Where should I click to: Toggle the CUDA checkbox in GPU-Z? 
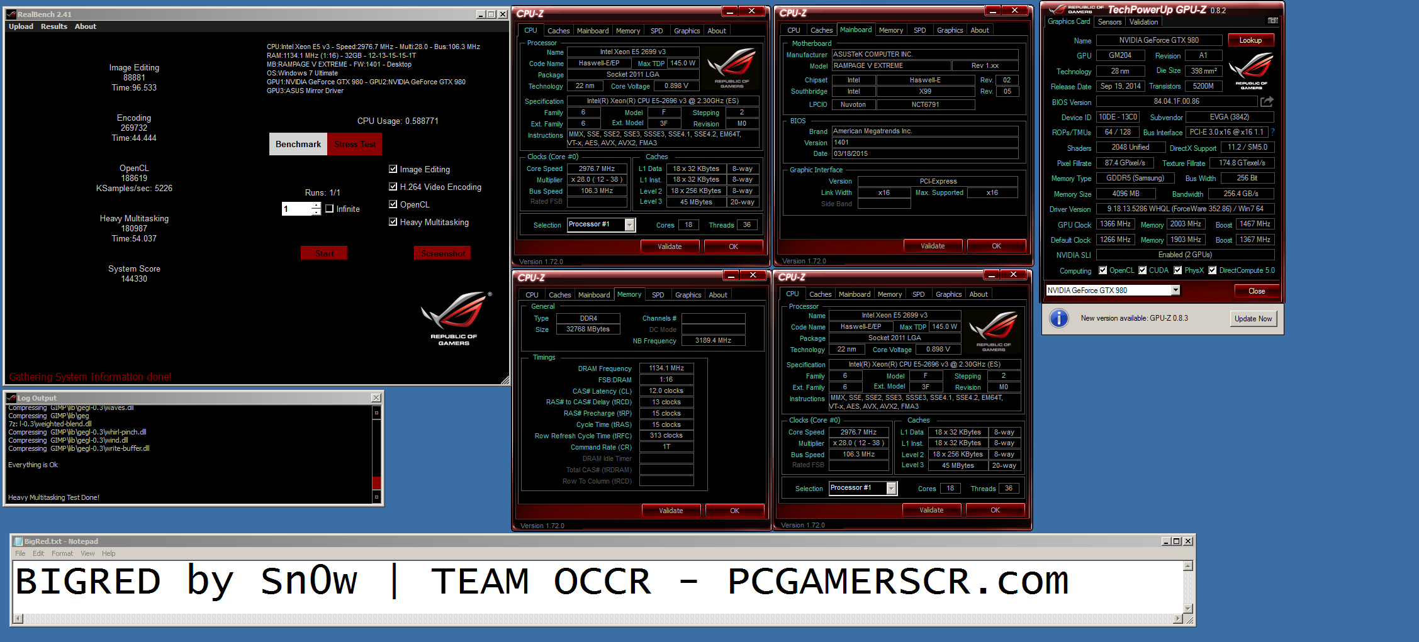[1142, 270]
